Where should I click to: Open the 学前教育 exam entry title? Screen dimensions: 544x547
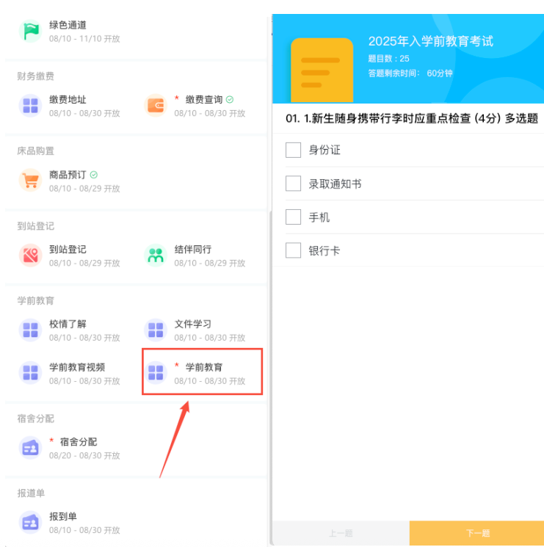[204, 367]
